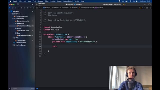Show the Symbol navigator

pyautogui.click(x=15, y=8)
